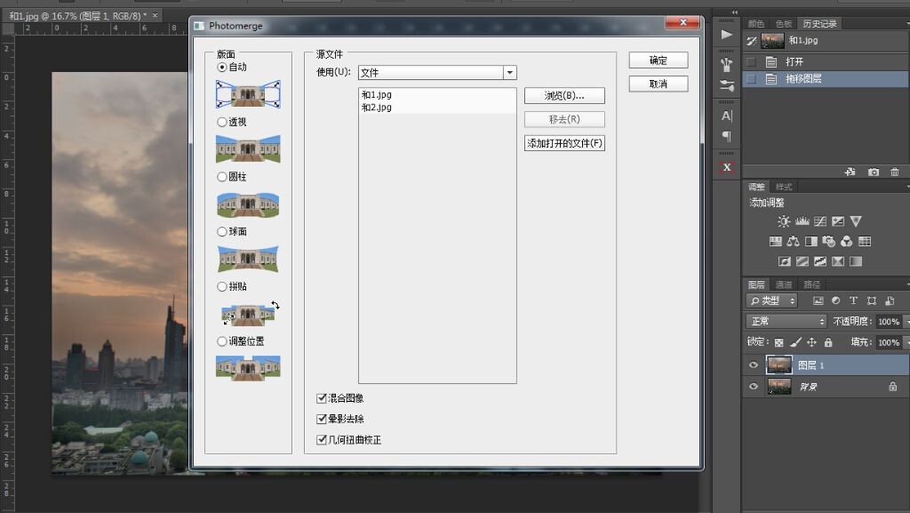Add an Exposure adjustment

pyautogui.click(x=837, y=221)
